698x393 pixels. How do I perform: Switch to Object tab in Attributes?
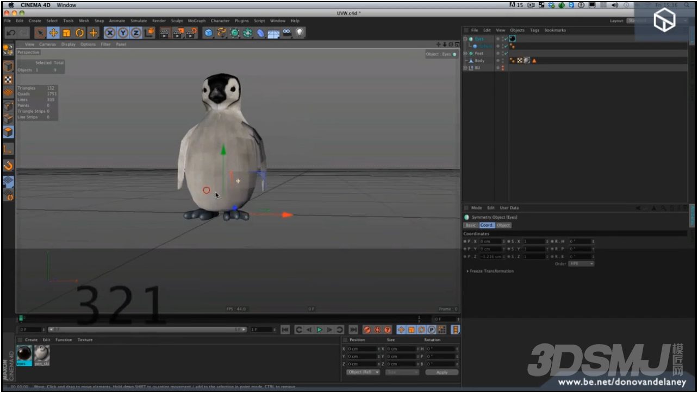click(503, 225)
